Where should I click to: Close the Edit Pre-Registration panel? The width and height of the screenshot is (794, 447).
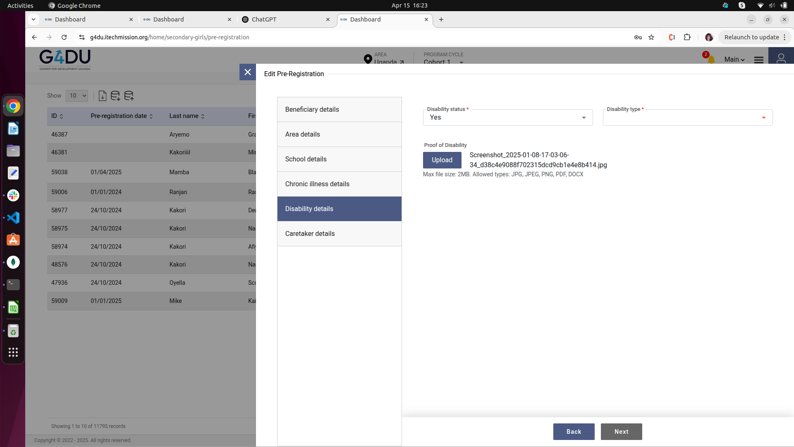tap(247, 72)
